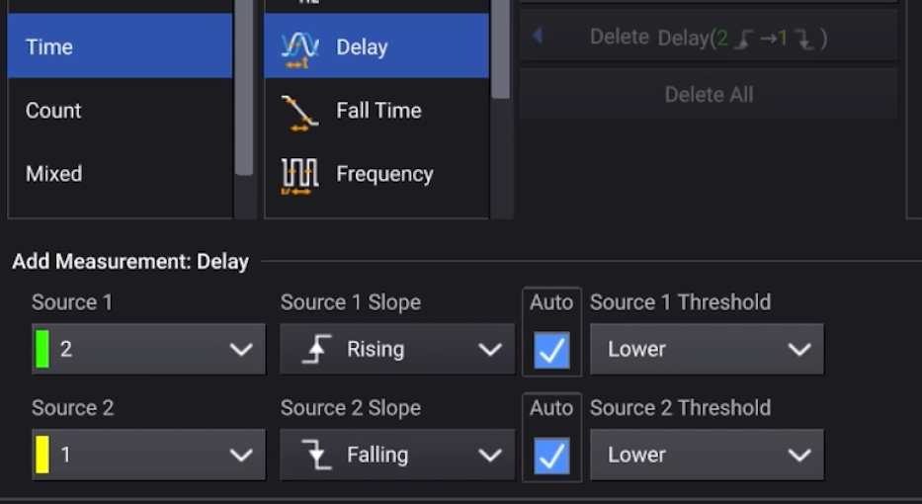Click the Falling edge icon in Source 2 Slope
Viewport: 922px width, 504px height.
click(316, 455)
